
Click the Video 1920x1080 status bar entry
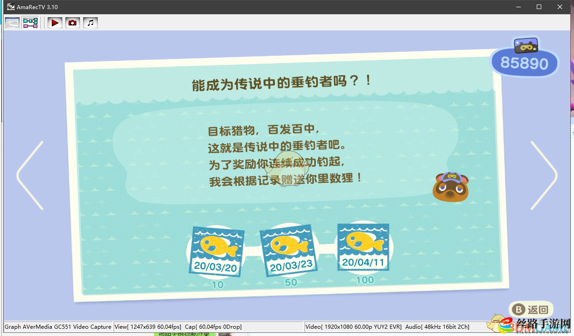pos(354,326)
